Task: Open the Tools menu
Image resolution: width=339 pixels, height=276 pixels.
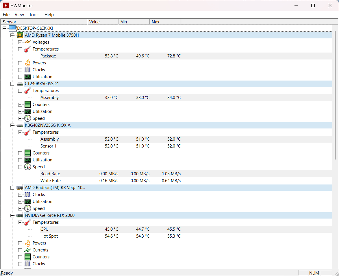Action: coord(34,15)
